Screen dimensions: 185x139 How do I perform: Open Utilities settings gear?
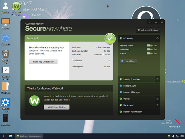(157, 99)
